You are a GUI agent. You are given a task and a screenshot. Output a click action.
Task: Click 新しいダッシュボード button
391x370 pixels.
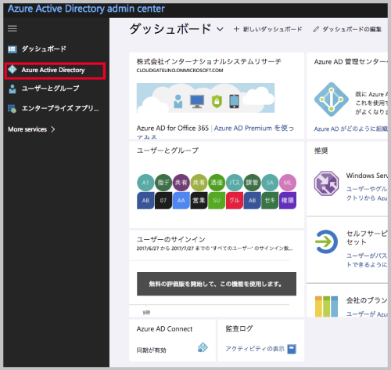coord(267,29)
